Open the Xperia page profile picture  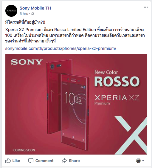(11, 11)
